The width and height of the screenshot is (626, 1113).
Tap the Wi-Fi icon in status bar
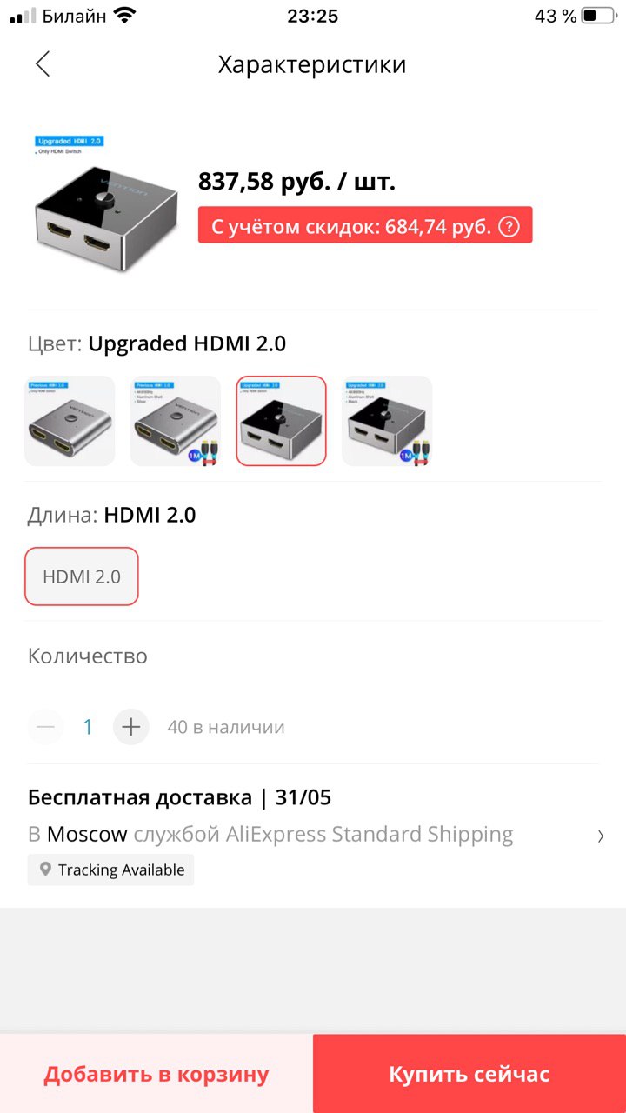tap(125, 16)
